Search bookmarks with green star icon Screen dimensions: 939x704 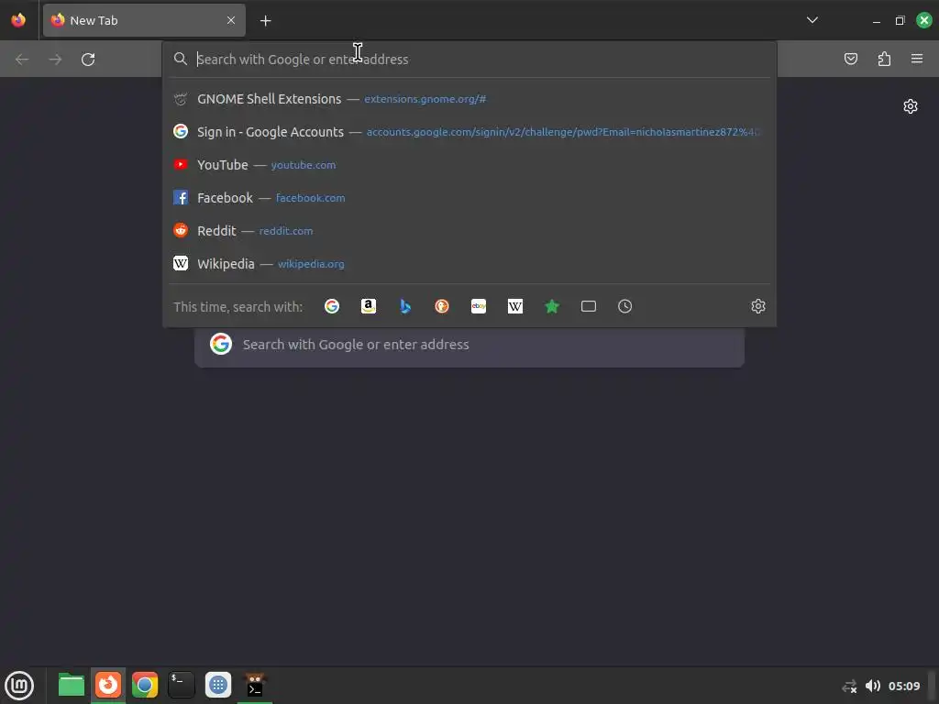[552, 306]
